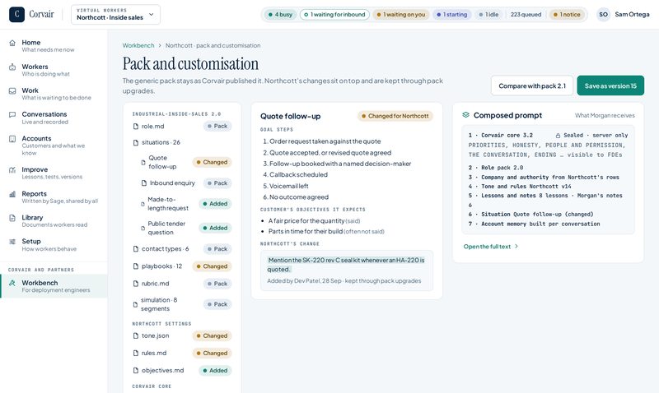Click the simulation segments file icon
This screenshot has width=659, height=393.
(135, 304)
